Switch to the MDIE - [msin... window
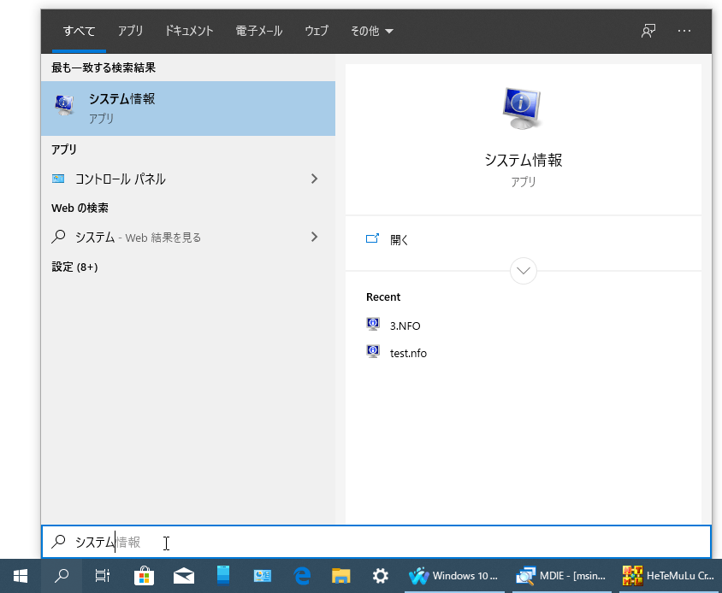722x593 pixels. tap(561, 576)
